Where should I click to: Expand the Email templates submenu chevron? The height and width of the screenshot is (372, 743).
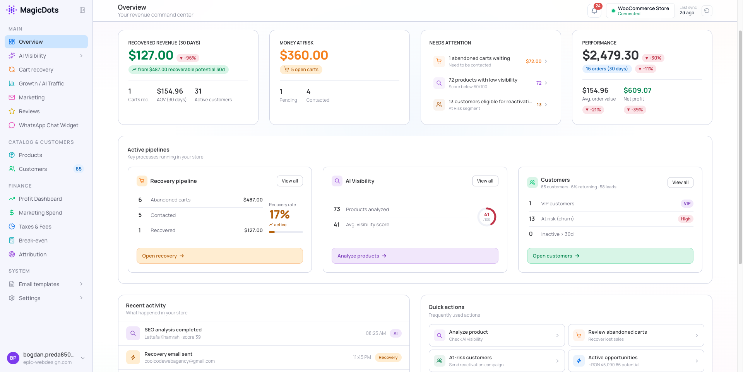81,284
